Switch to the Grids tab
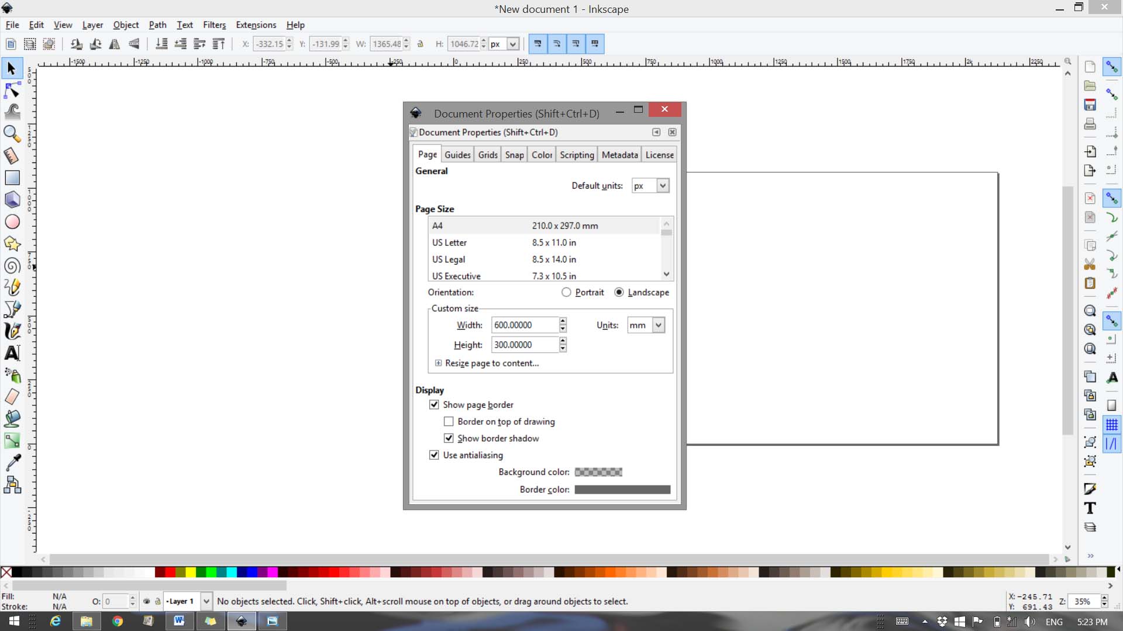 tap(488, 155)
